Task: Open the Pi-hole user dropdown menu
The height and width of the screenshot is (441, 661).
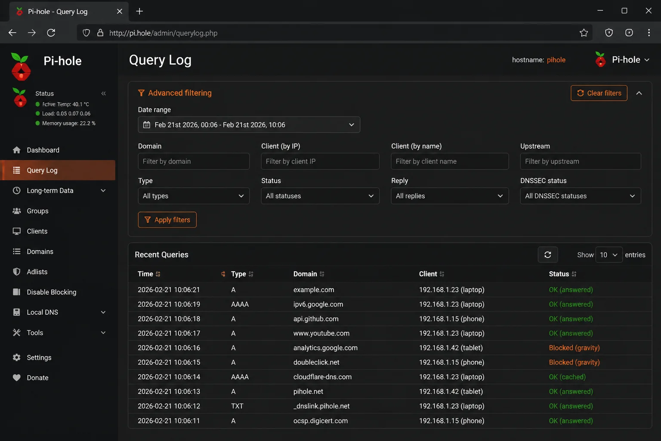Action: [622, 60]
